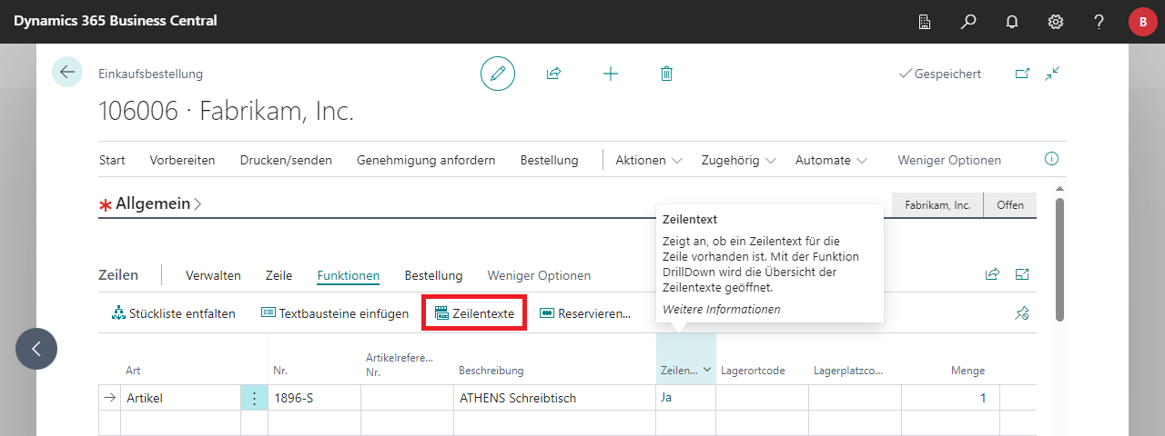Click the Offen status summary field
The image size is (1165, 436).
[x=1010, y=205]
